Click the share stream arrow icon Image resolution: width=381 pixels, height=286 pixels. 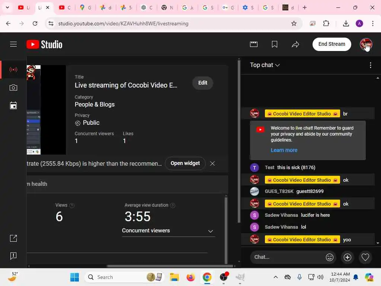[x=295, y=44]
